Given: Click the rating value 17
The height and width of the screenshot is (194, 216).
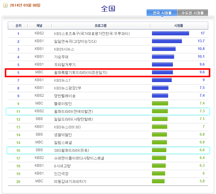Looking at the screenshot, I should pos(203,33).
